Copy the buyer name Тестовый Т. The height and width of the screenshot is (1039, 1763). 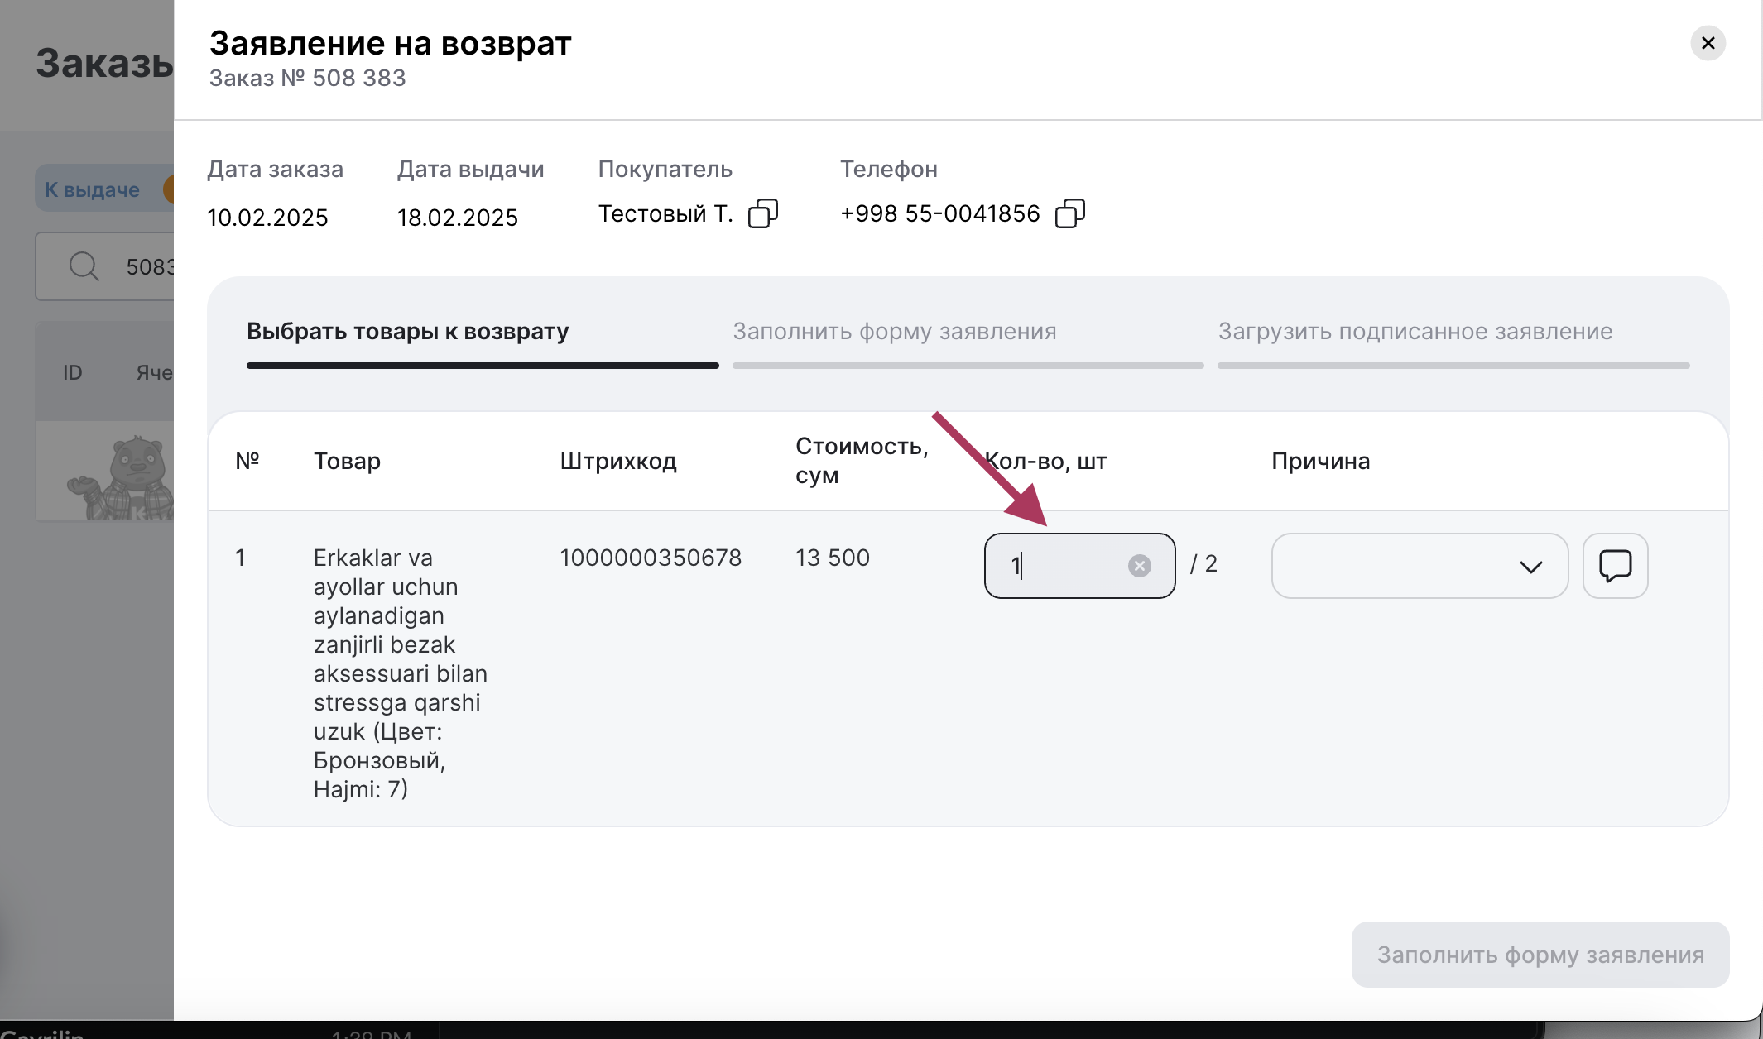(x=762, y=213)
